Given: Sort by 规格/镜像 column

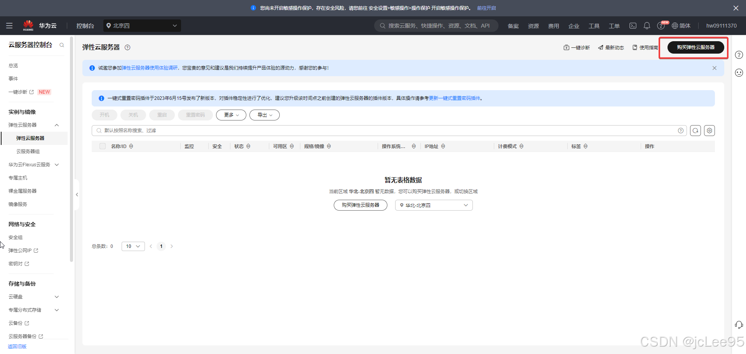Looking at the screenshot, I should point(329,146).
